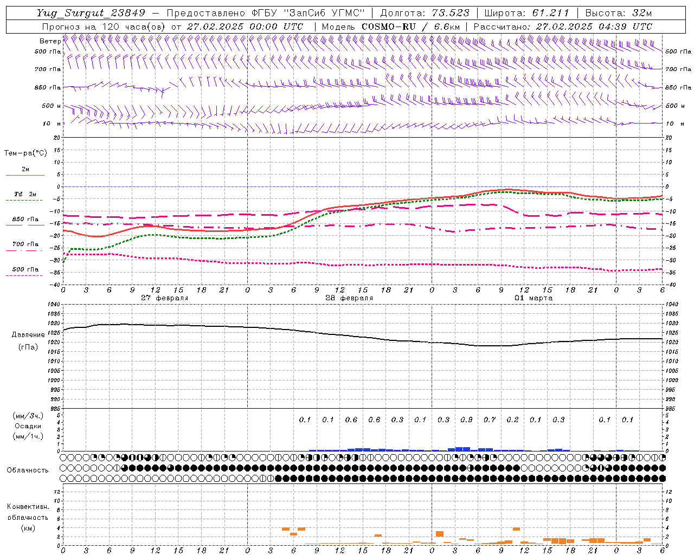The height and width of the screenshot is (555, 694).
Task: Select the 10 м wind level label on left
Action: pos(52,124)
